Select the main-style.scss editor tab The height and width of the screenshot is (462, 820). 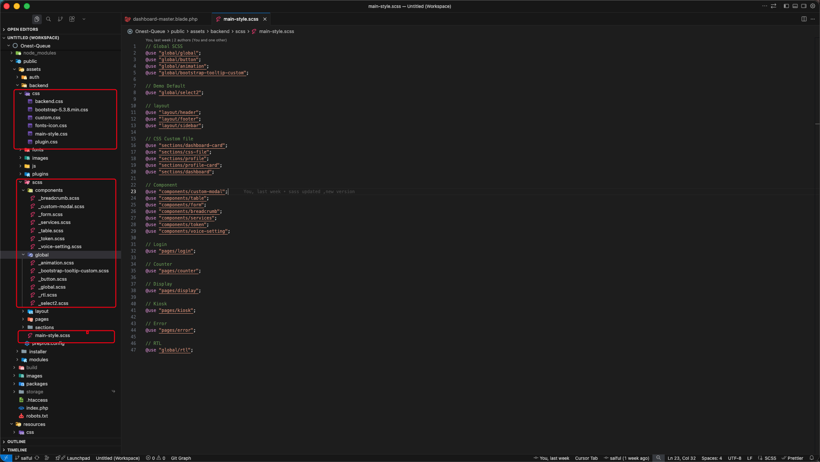241,19
